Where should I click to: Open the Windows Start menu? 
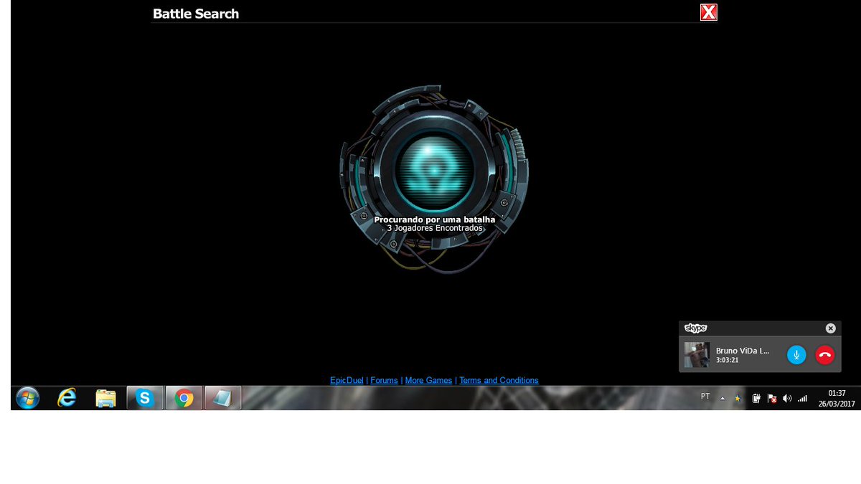[27, 398]
